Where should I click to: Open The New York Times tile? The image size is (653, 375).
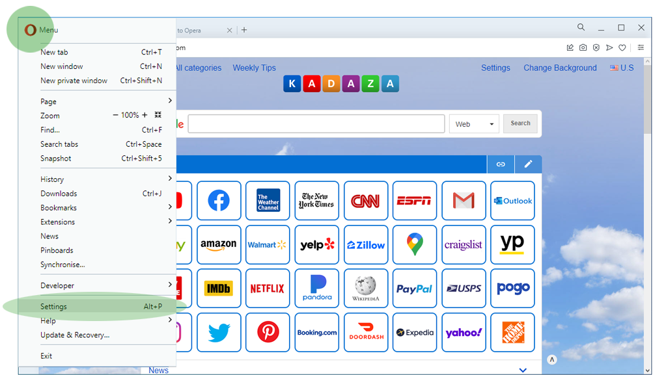pos(316,200)
